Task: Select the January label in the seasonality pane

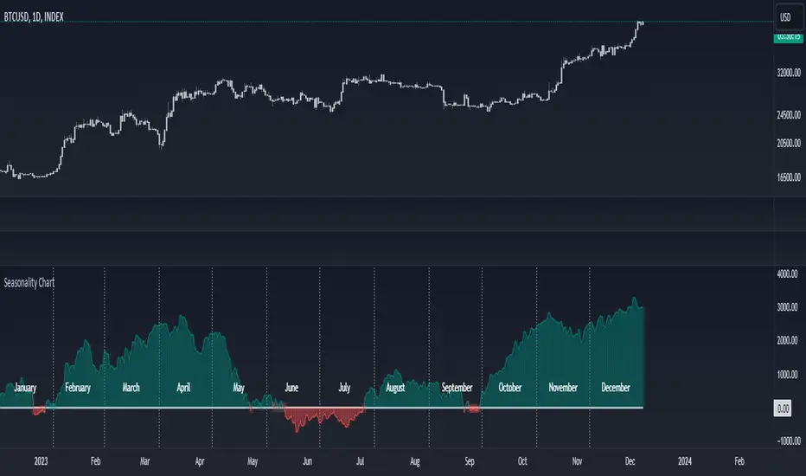Action: pos(26,388)
